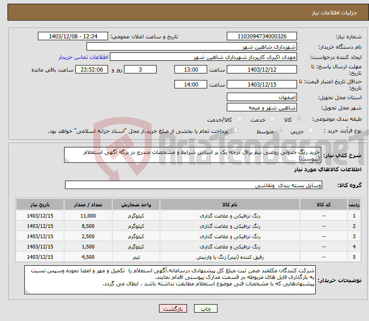
Task: Click the announcement date field 1403/12/08 - 12:24
Action: point(73,36)
